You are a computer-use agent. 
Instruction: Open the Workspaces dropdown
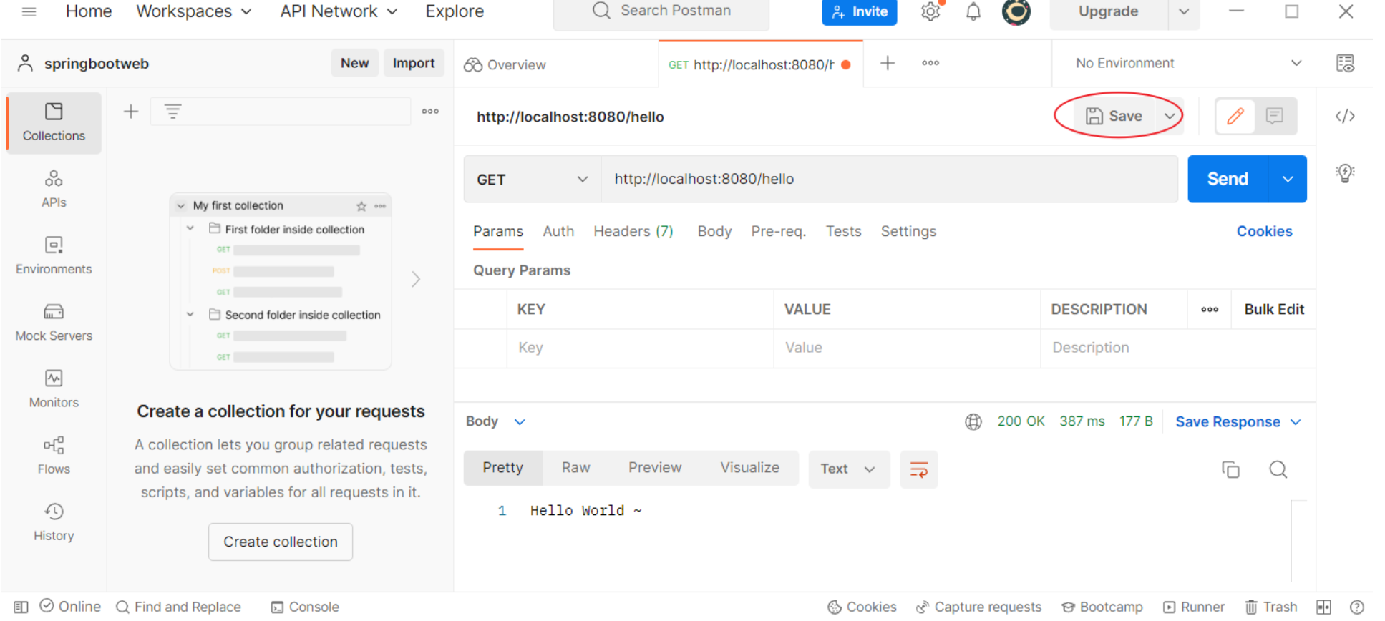pyautogui.click(x=194, y=11)
